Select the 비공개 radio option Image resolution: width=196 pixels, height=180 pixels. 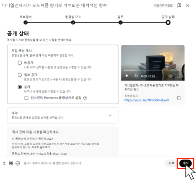(20, 63)
